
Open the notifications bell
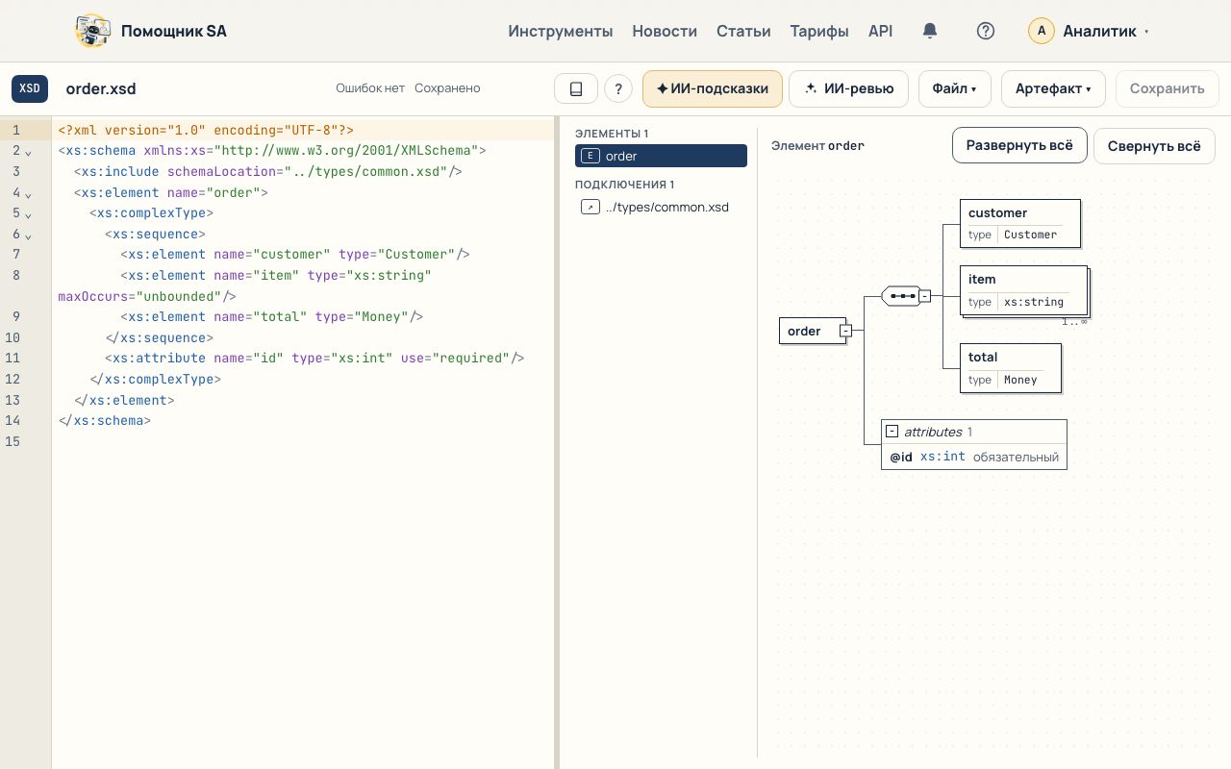tap(930, 31)
